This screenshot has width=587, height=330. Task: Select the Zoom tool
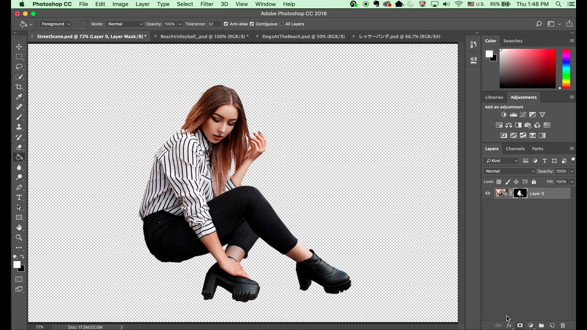pyautogui.click(x=19, y=237)
